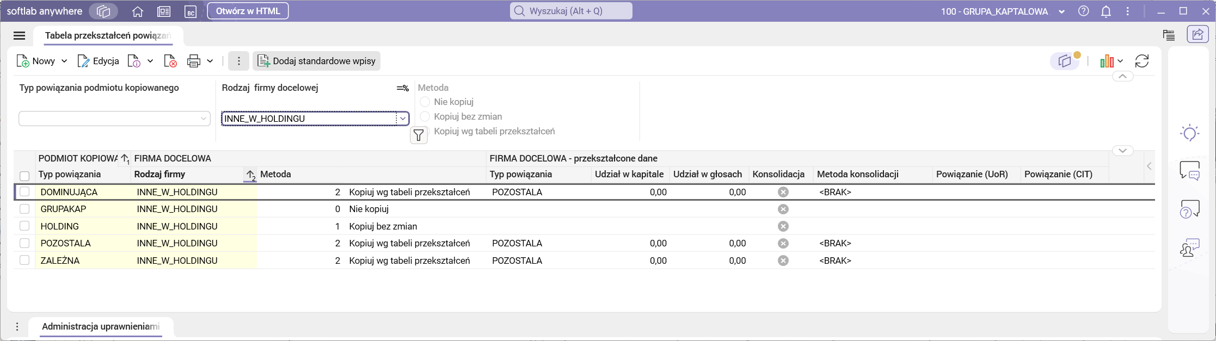Open the chart bars icon
Screen dimensions: 1216x341
pos(1107,61)
